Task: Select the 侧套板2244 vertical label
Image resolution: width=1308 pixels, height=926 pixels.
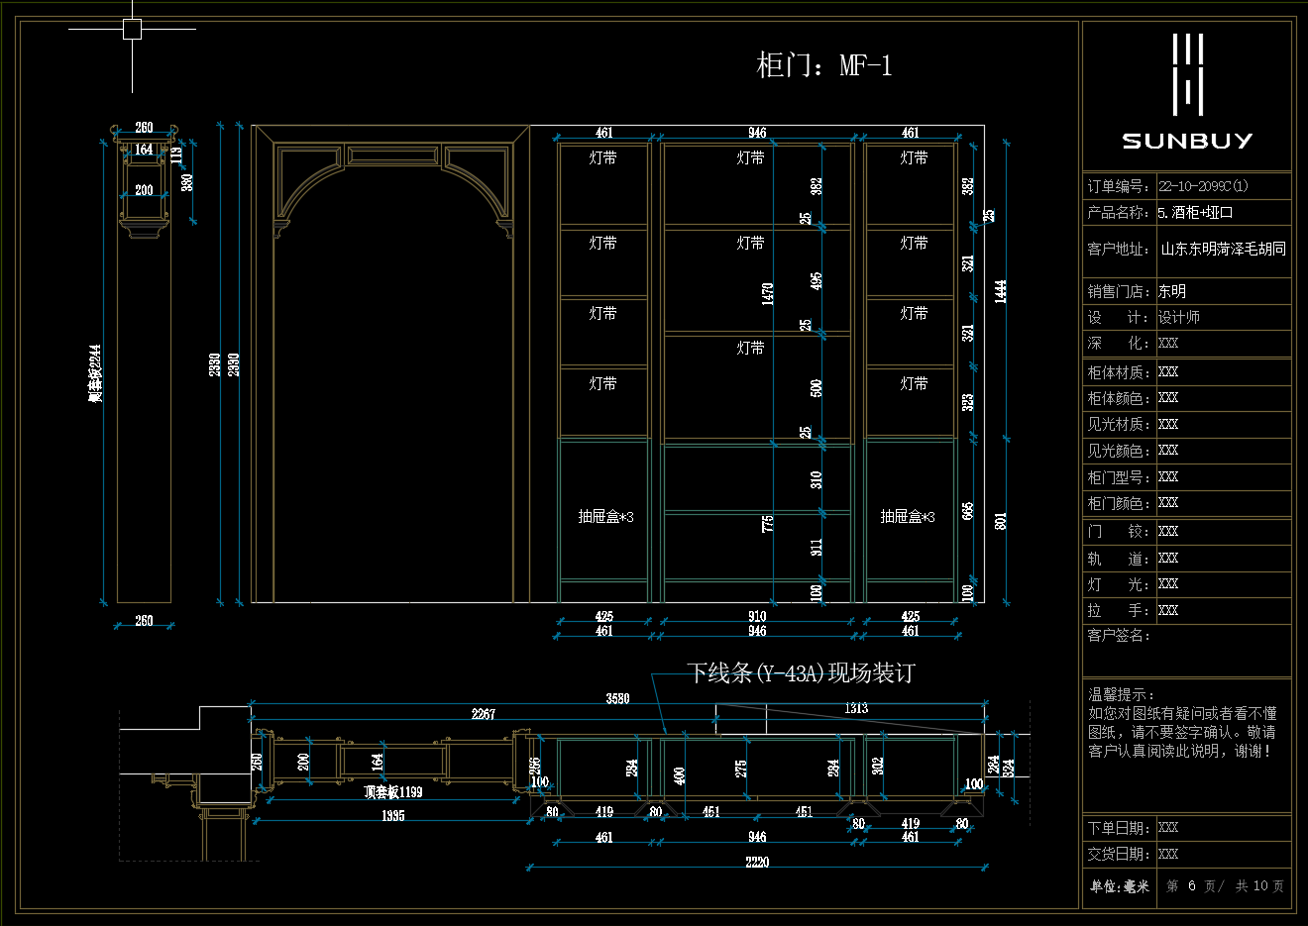Action: 95,372
